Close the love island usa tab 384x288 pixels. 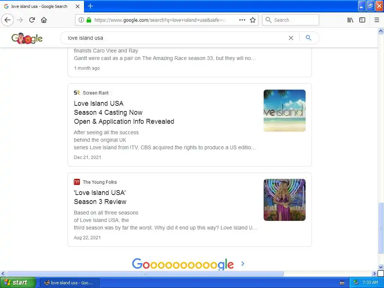(78, 6)
